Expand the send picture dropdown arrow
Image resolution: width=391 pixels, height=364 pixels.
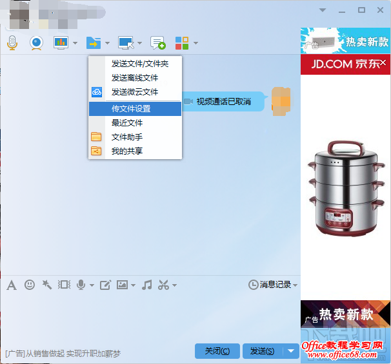133,285
